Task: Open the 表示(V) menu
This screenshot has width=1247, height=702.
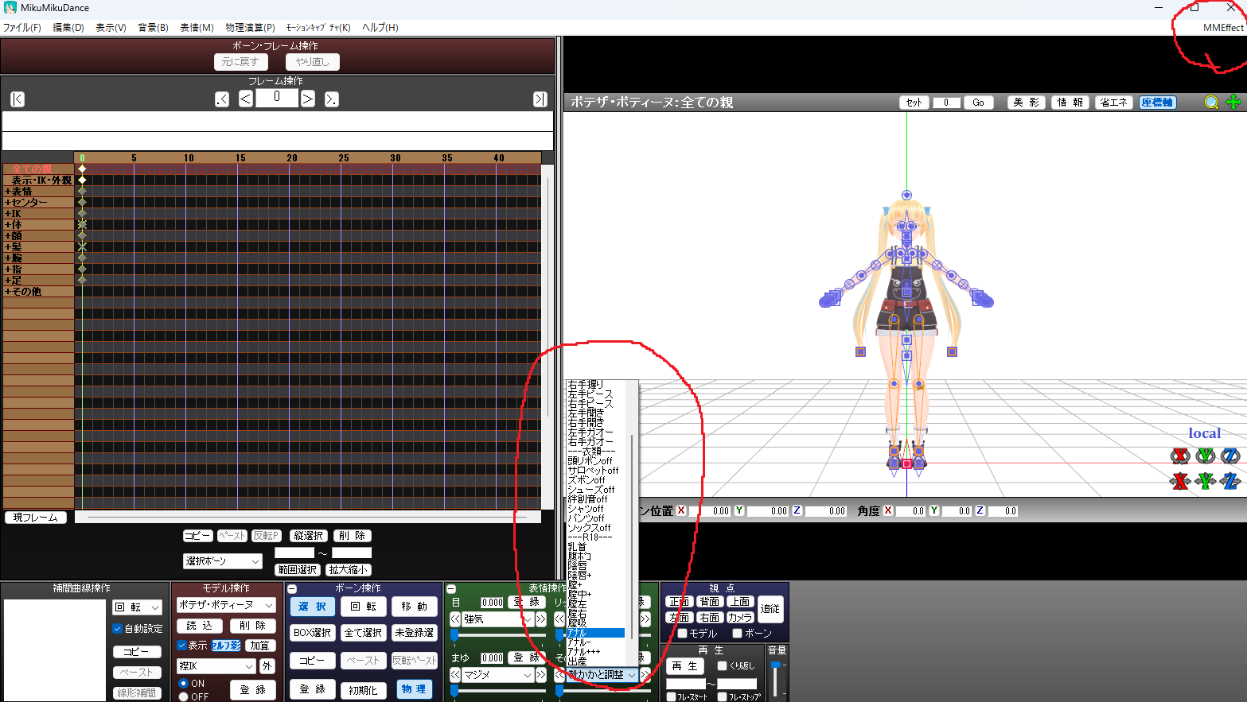Action: [111, 27]
